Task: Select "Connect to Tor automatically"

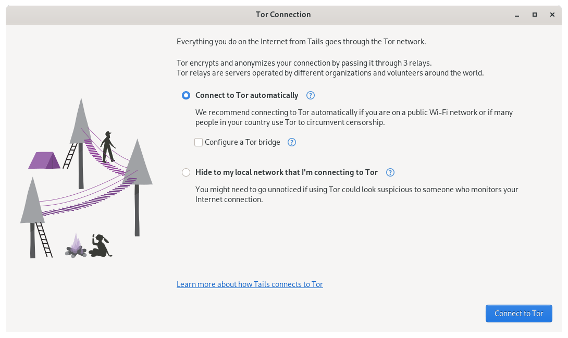Action: pos(186,95)
